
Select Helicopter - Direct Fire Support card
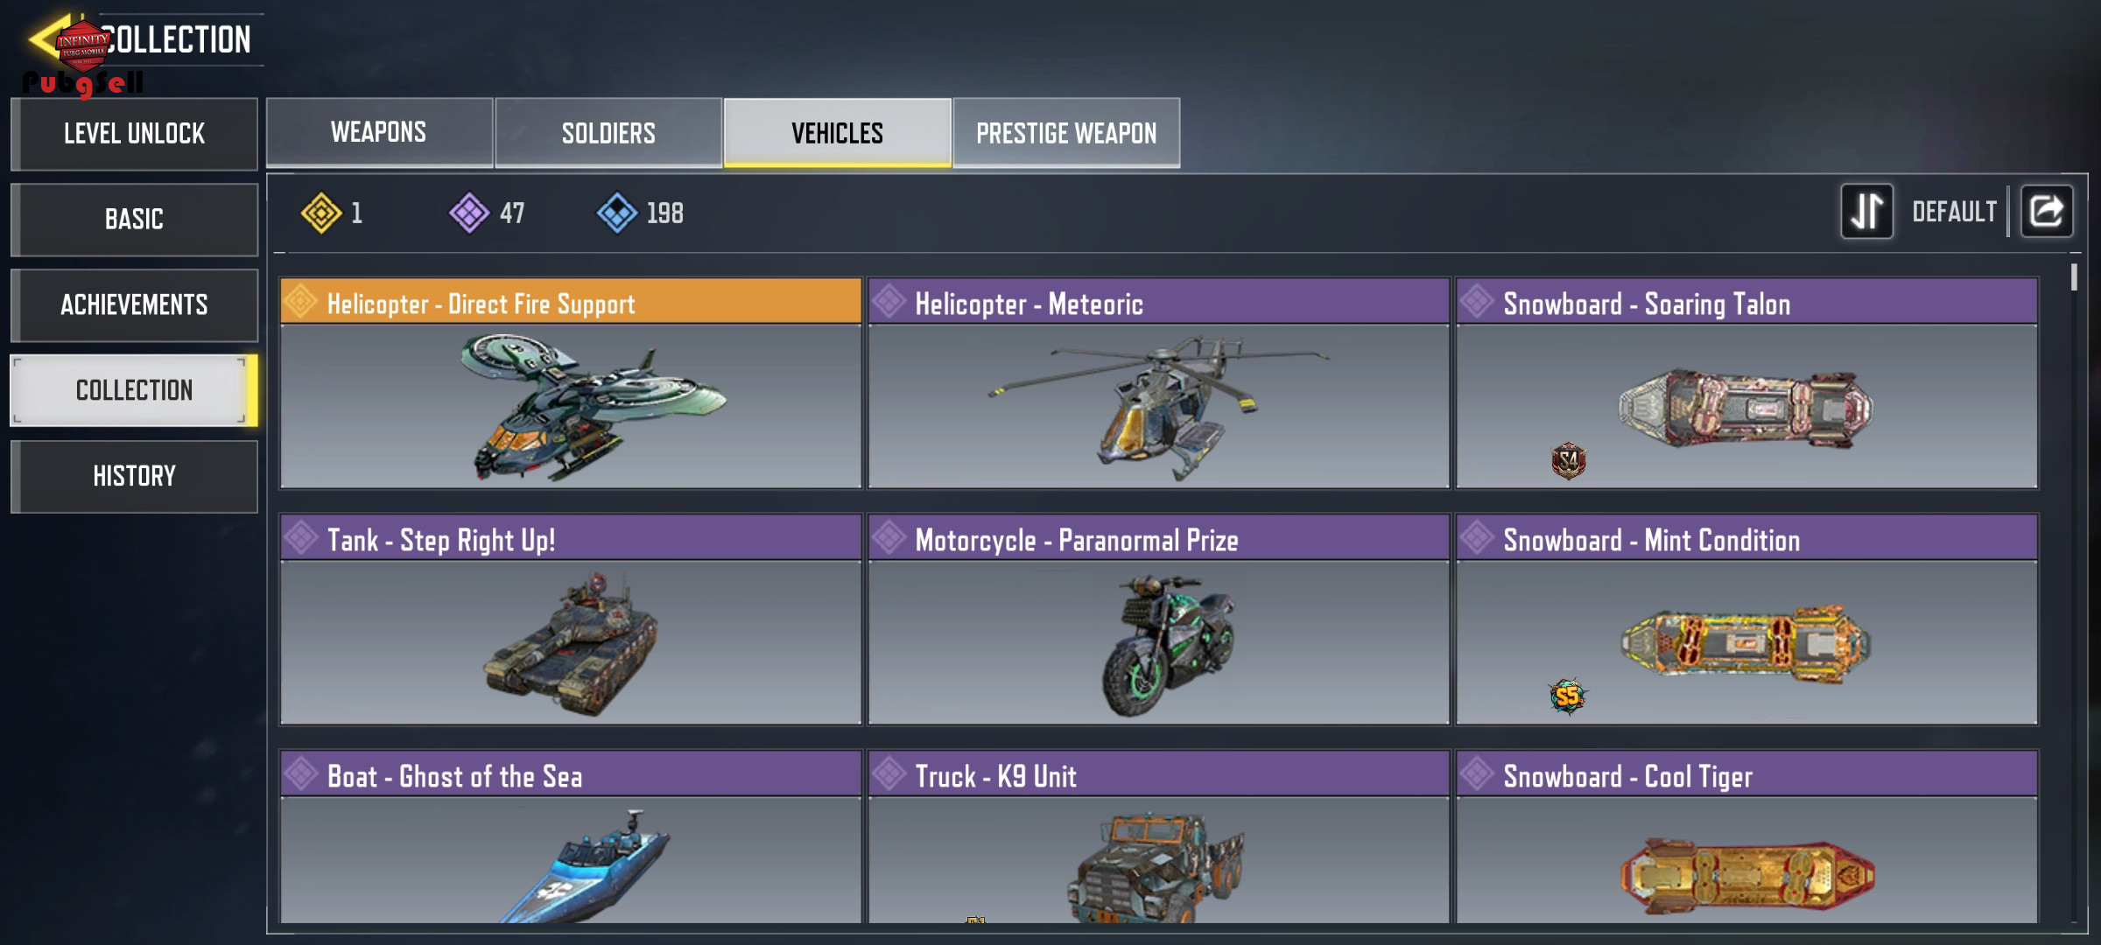[571, 383]
